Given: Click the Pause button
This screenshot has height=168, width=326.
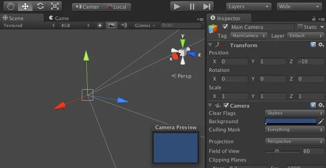Looking at the screenshot, I should click(x=191, y=6).
